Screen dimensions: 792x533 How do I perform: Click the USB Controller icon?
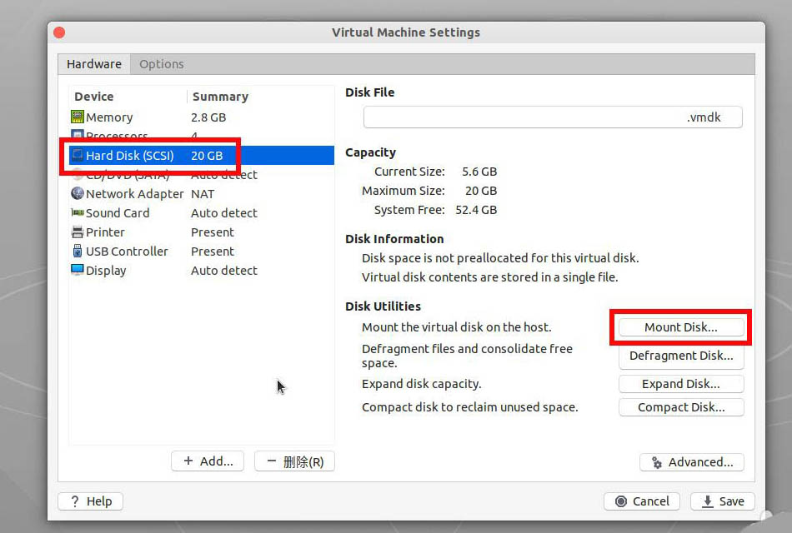[78, 251]
